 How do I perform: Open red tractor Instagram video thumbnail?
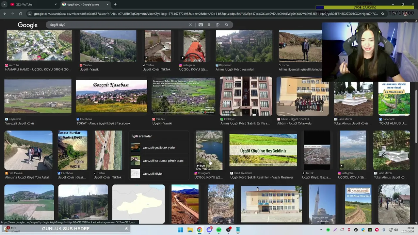tap(194, 46)
